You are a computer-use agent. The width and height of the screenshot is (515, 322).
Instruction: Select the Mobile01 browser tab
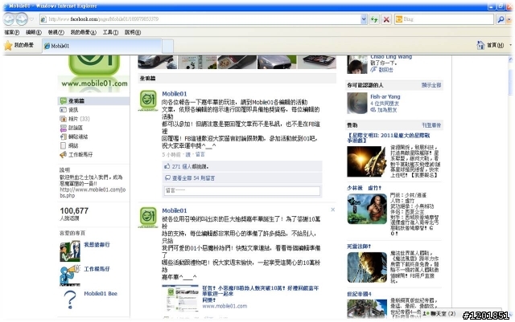tap(102, 46)
